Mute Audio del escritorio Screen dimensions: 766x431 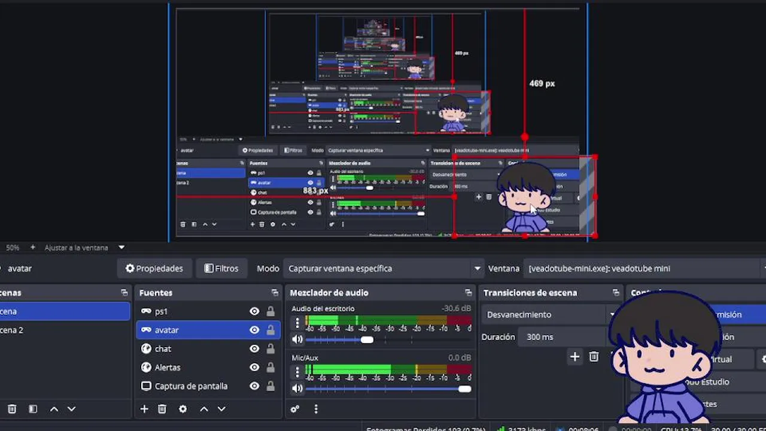tap(297, 339)
